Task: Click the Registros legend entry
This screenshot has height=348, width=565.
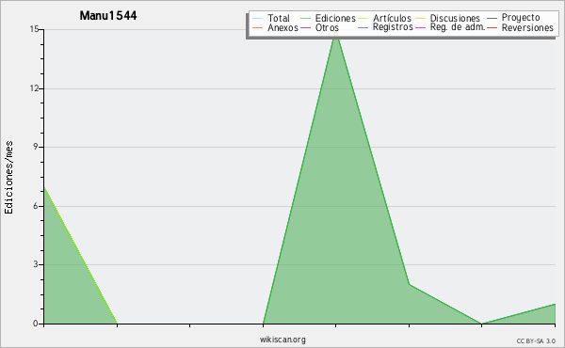Action: pyautogui.click(x=385, y=27)
